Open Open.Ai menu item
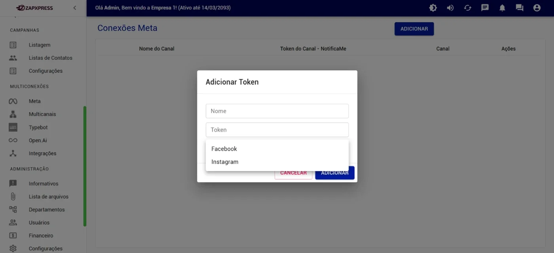This screenshot has height=253, width=554. (38, 140)
